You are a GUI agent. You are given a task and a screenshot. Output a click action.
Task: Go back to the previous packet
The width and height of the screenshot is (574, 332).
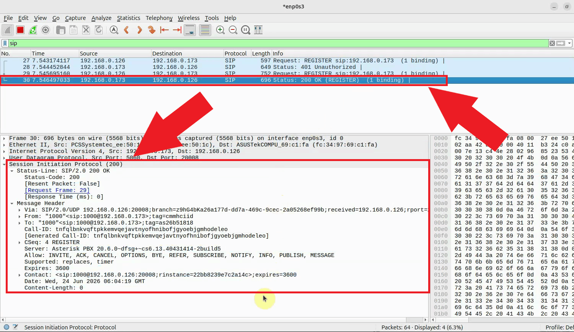[x=126, y=30]
